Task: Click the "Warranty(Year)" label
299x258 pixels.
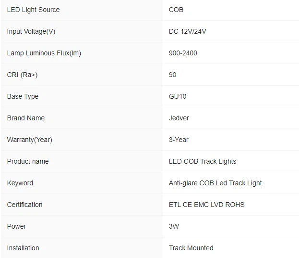Action: (30, 140)
